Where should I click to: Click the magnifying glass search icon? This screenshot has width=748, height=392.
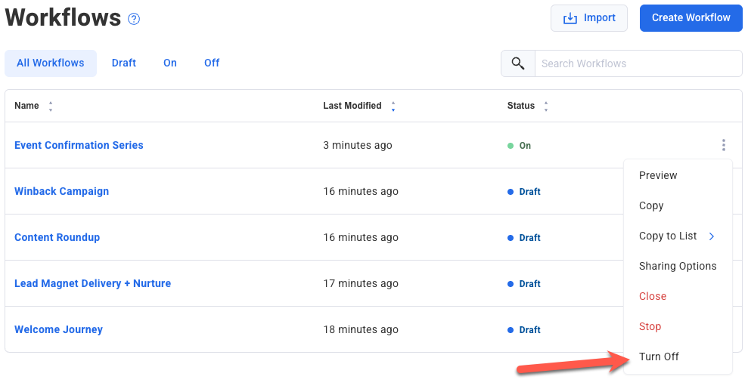coord(518,63)
